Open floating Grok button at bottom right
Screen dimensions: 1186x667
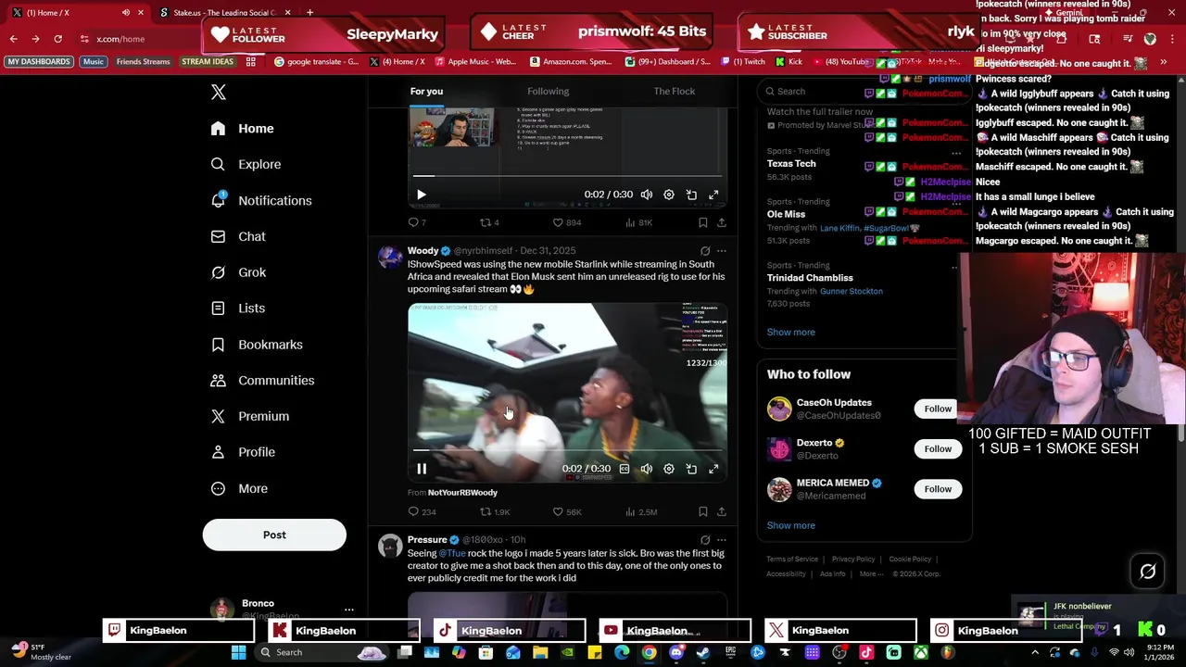click(1147, 572)
